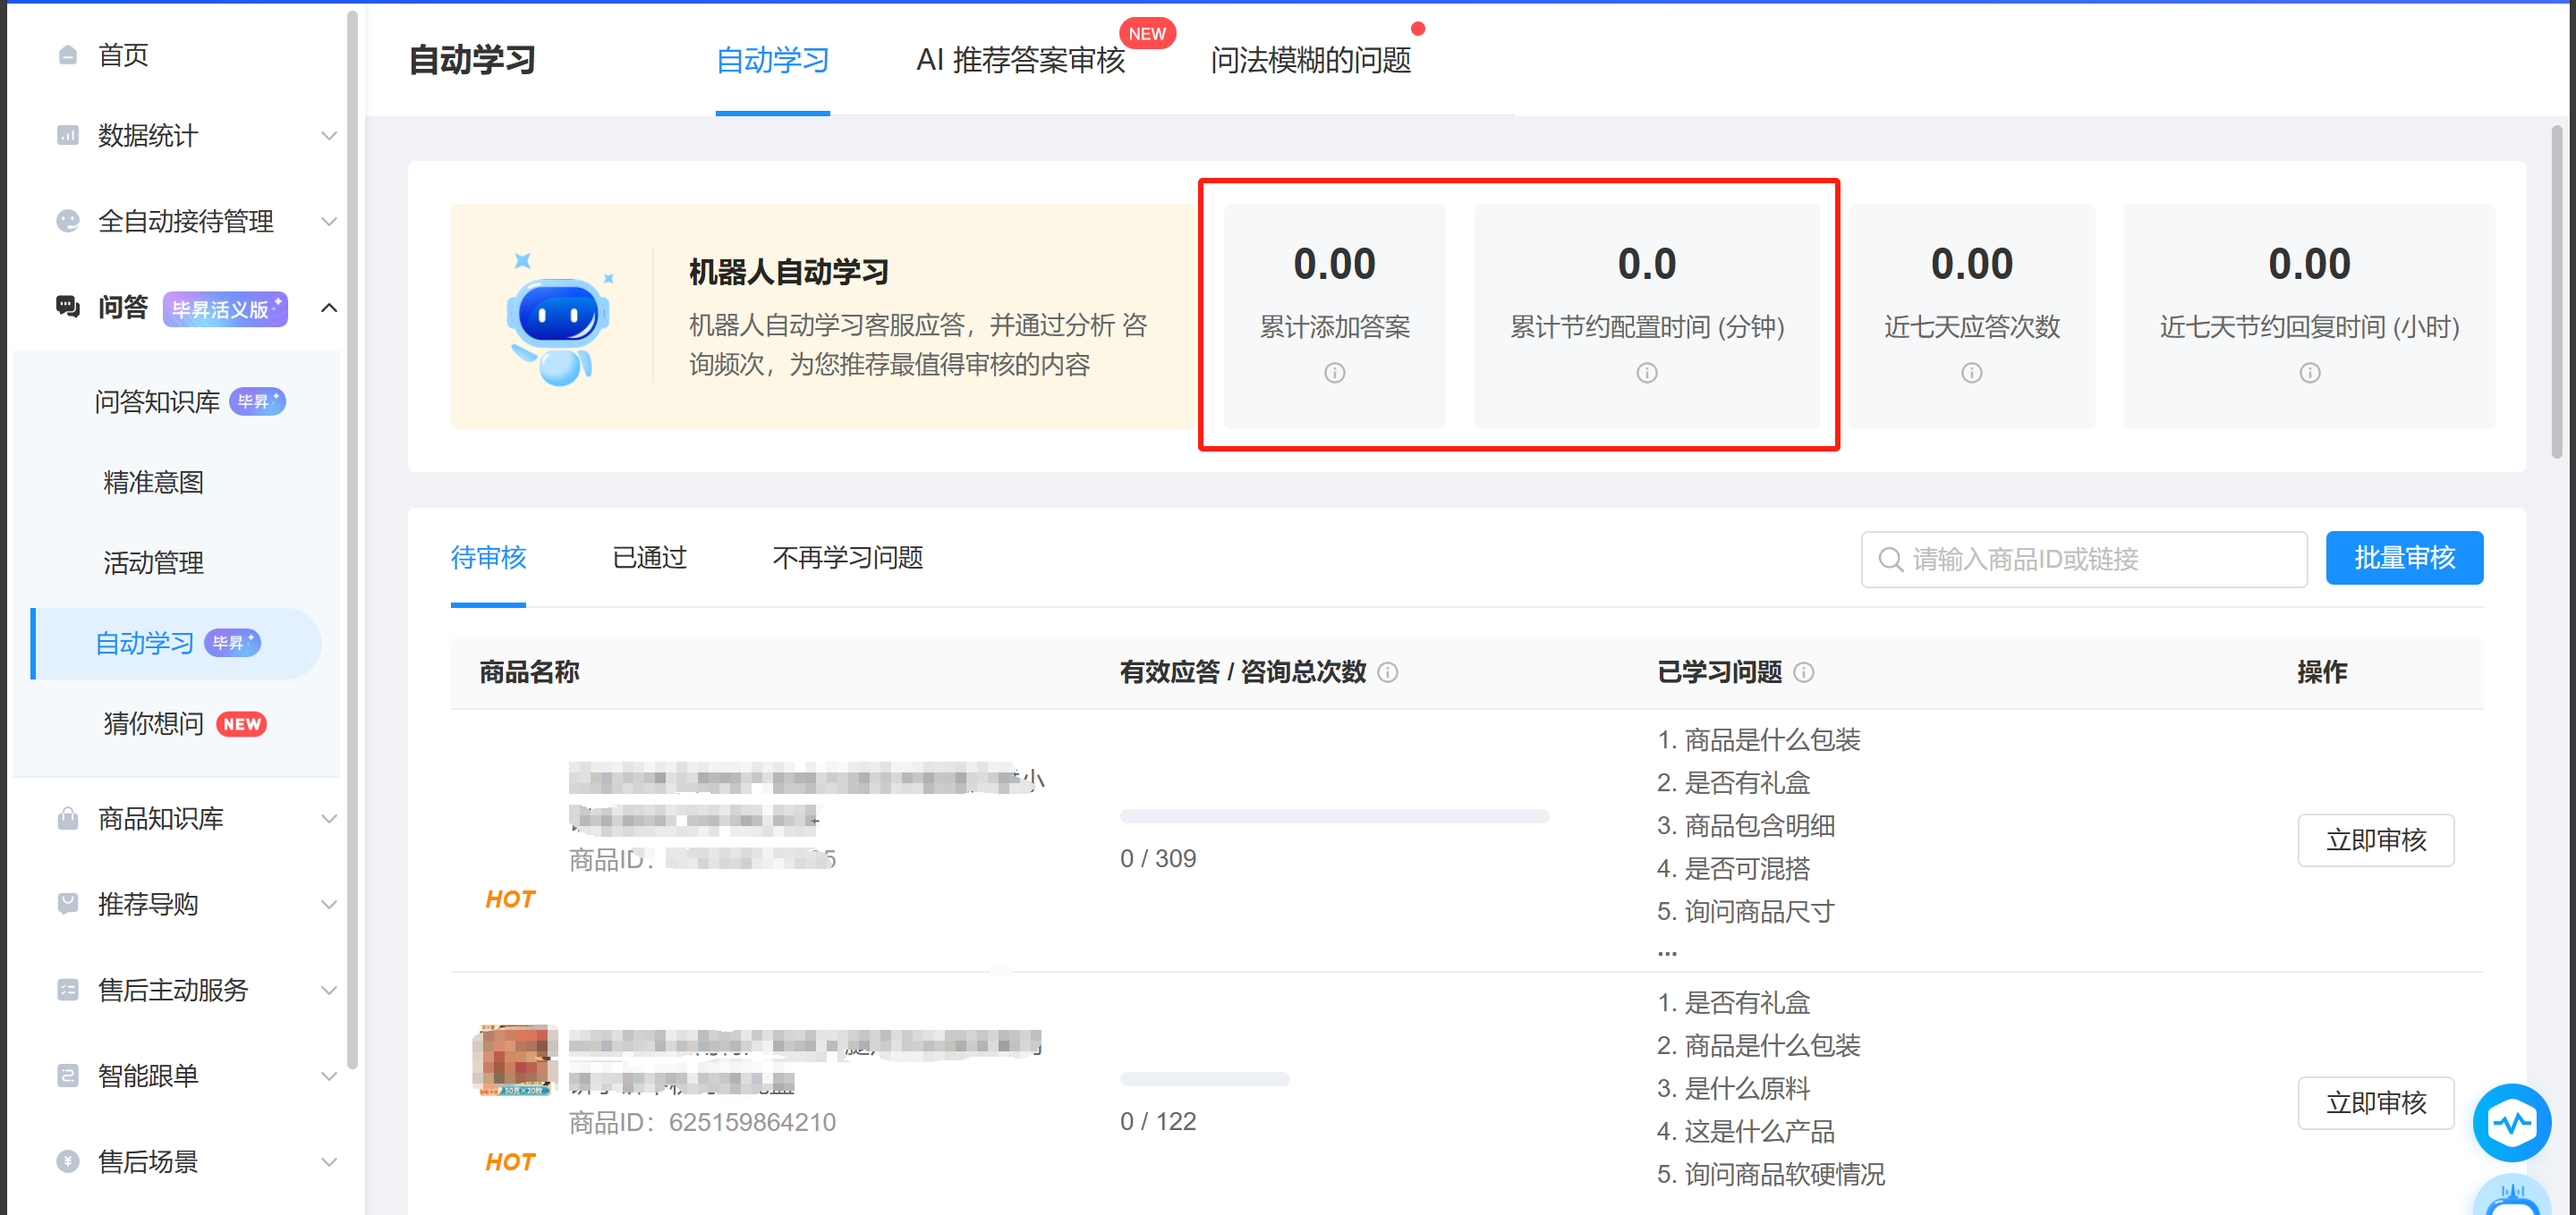Image resolution: width=2576 pixels, height=1215 pixels.
Task: Click 立即审核 for product 625159864210
Action: click(x=2375, y=1103)
